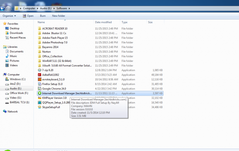This screenshot has height=151, width=239.
Task: Select the avrokeyboard_5.1.0 application icon
Action: [40, 79]
